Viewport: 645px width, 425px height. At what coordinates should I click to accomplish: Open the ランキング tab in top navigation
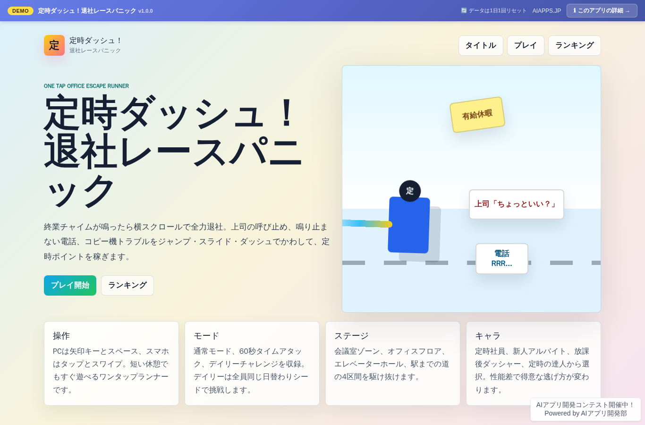tap(575, 45)
